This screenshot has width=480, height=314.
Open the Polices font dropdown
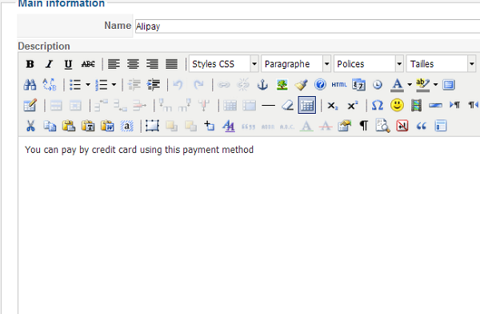click(369, 64)
